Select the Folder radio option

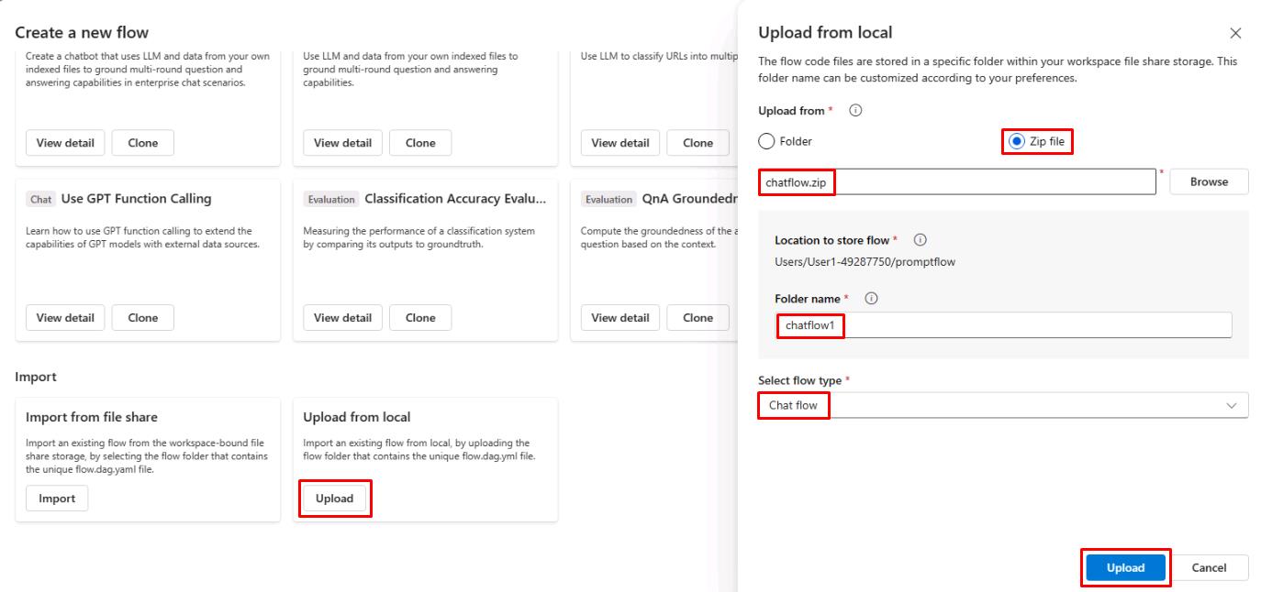767,142
